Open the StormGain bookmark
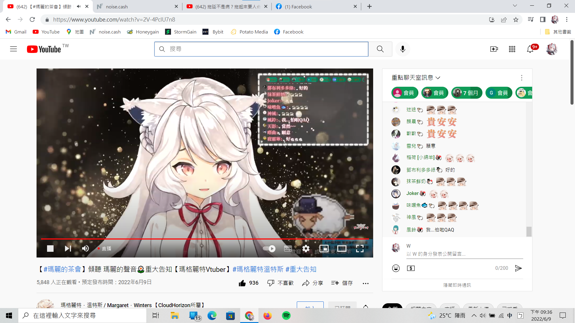 (181, 32)
